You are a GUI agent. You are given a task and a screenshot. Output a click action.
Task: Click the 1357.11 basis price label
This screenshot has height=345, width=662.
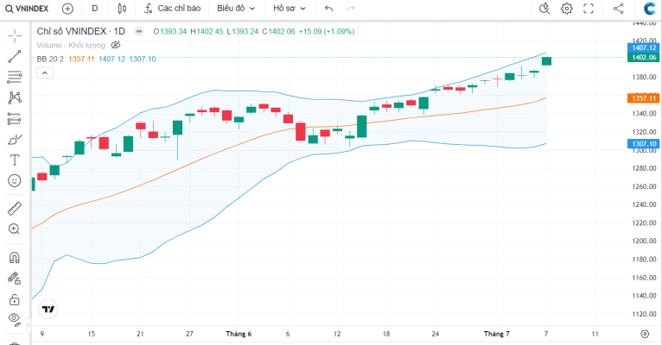click(644, 98)
